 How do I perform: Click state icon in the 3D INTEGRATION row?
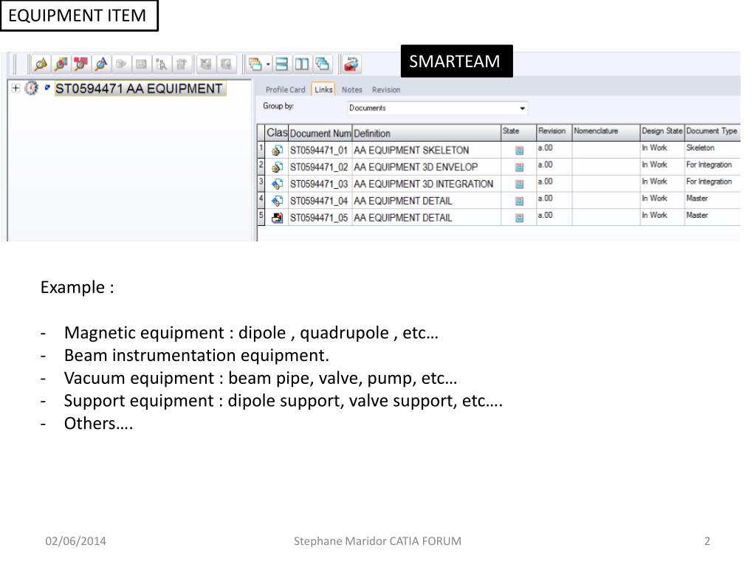click(519, 184)
